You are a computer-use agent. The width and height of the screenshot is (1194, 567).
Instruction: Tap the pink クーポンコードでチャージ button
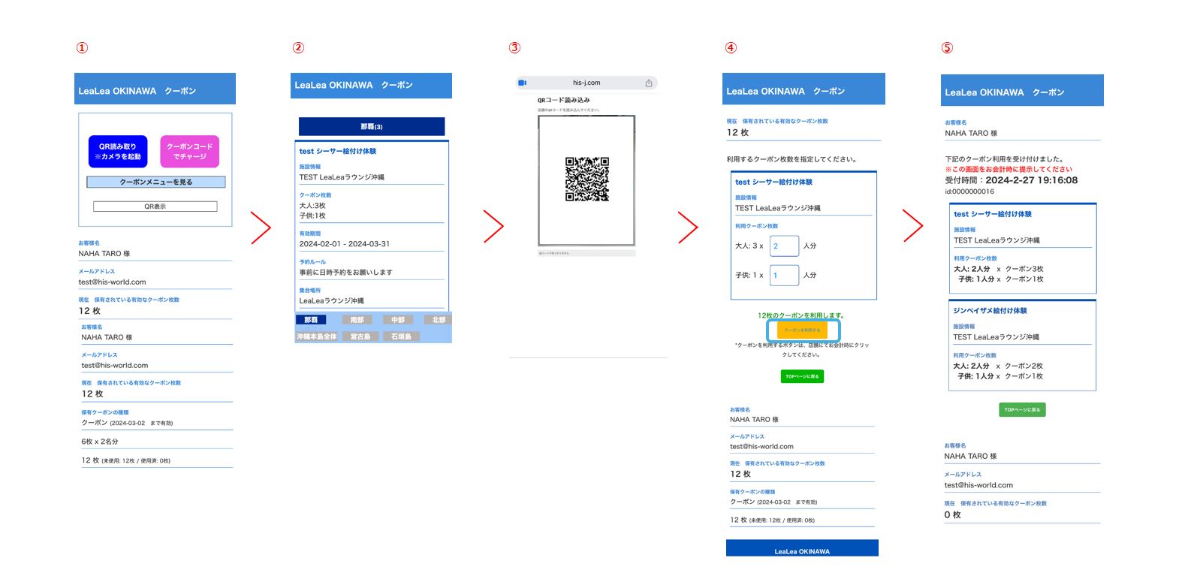(189, 151)
